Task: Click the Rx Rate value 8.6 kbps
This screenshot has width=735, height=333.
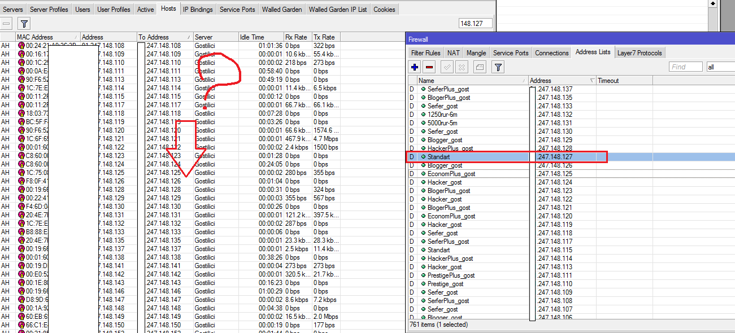Action: coord(297,300)
